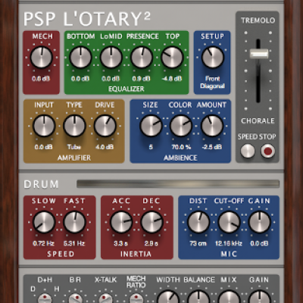The image size is (303, 303).
Task: Click the ambience SIZE knob
Action: click(151, 126)
